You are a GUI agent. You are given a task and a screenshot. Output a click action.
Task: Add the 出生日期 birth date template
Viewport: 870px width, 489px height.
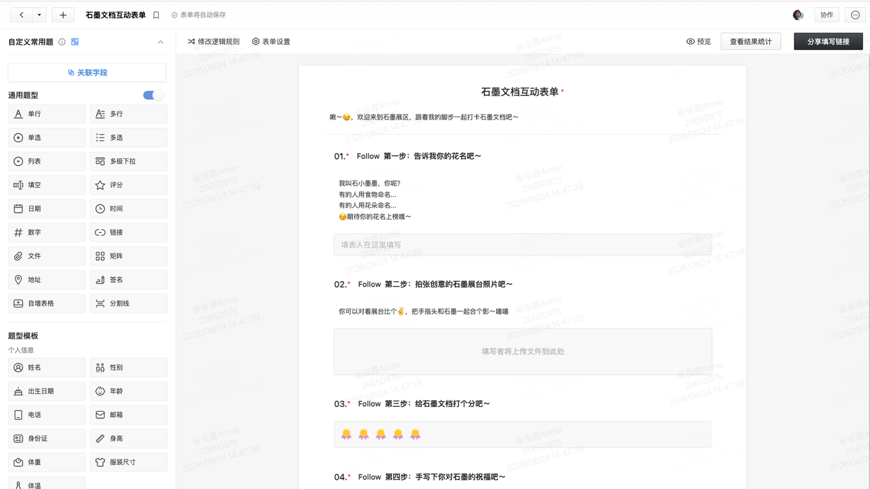pos(47,391)
